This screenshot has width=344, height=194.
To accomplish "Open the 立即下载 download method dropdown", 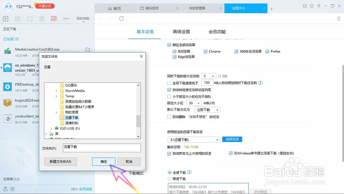I will (207, 110).
